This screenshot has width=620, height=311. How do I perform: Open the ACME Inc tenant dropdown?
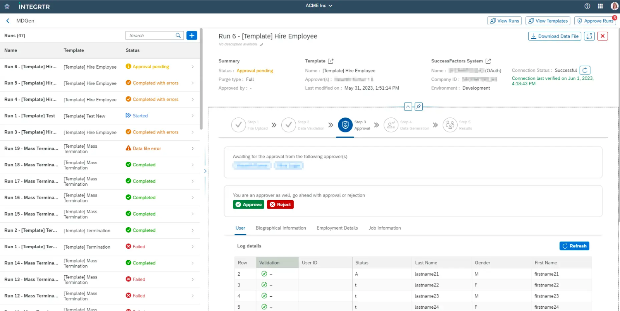[319, 6]
